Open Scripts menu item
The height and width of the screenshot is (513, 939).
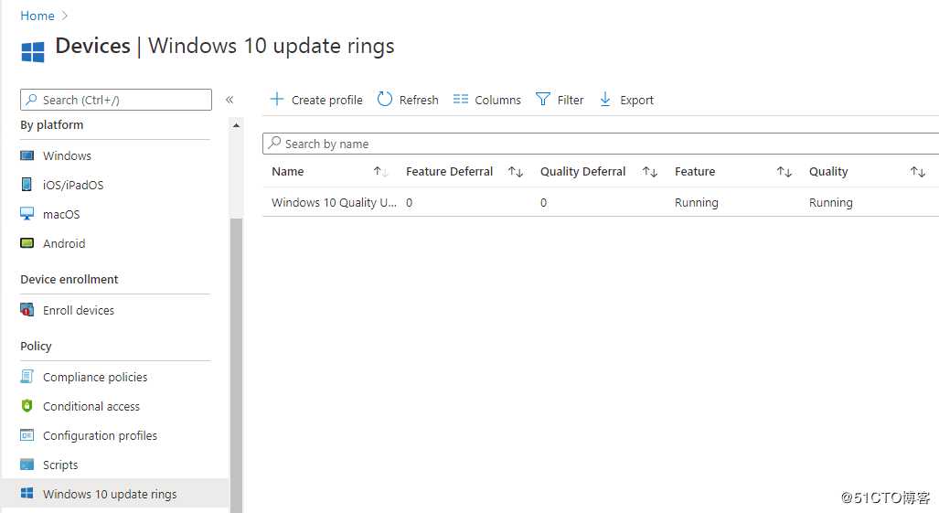60,465
